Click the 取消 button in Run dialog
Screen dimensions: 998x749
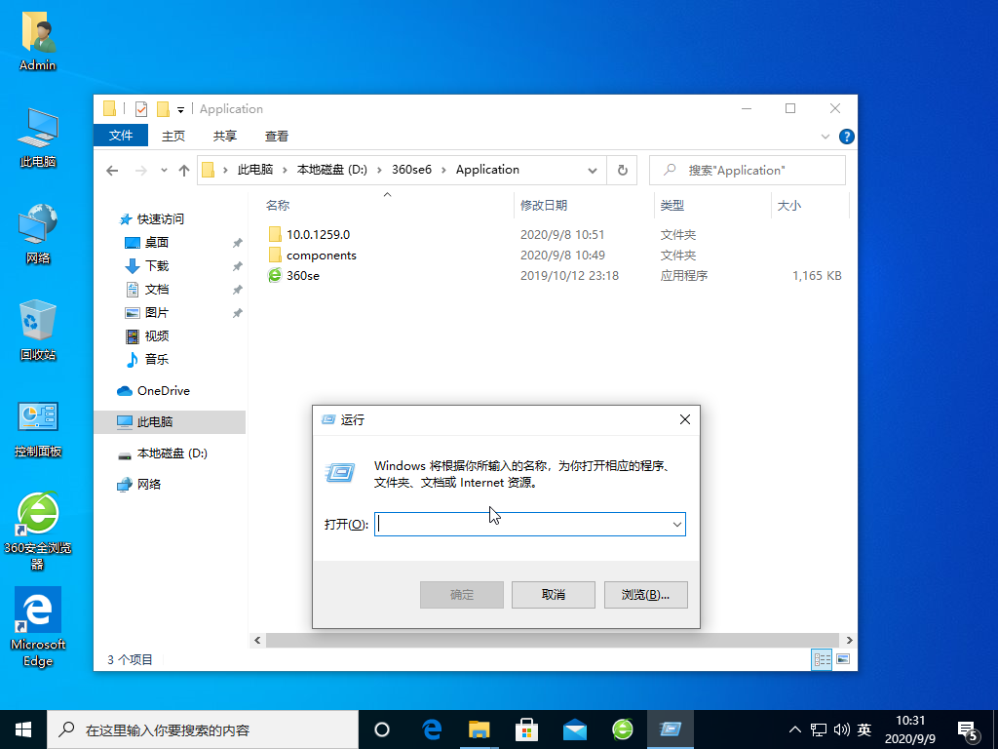tap(553, 594)
